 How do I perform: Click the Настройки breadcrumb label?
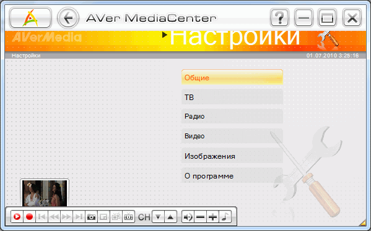point(26,56)
